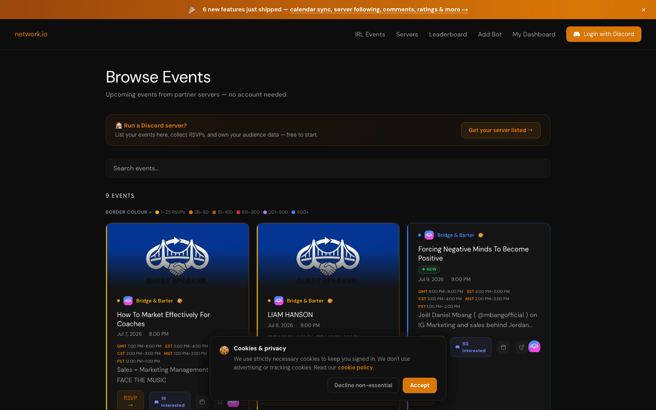656x410 pixels.
Task: Click Decline non-essential cookies
Action: point(363,385)
